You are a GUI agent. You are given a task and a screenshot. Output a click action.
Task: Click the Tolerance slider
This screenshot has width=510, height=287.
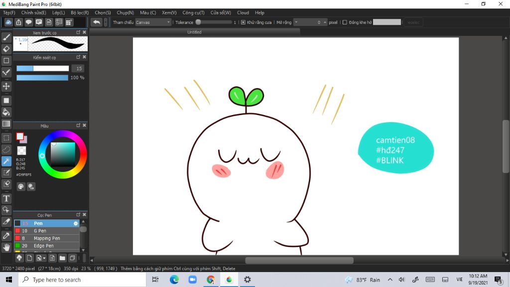click(214, 22)
